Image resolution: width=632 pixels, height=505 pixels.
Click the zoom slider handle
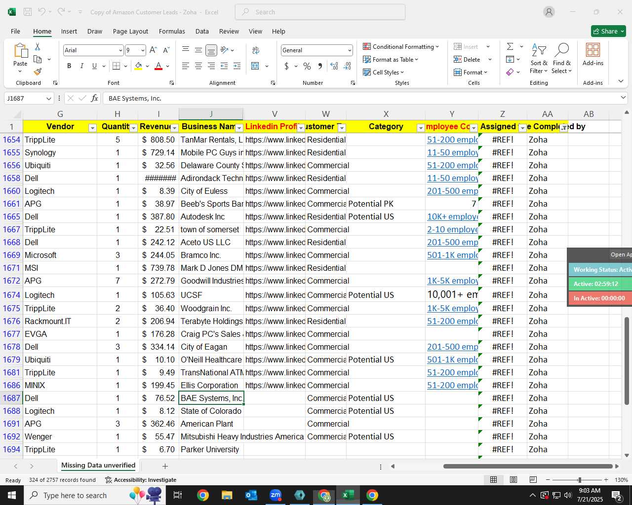pyautogui.click(x=580, y=480)
